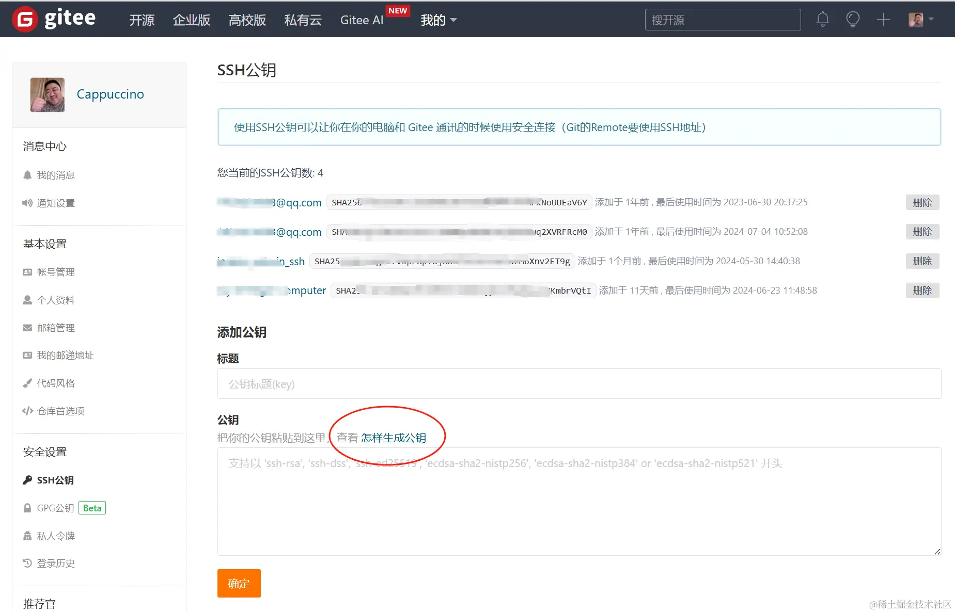Click the key icon beside SSH公钥
The height and width of the screenshot is (613, 955).
pos(27,480)
